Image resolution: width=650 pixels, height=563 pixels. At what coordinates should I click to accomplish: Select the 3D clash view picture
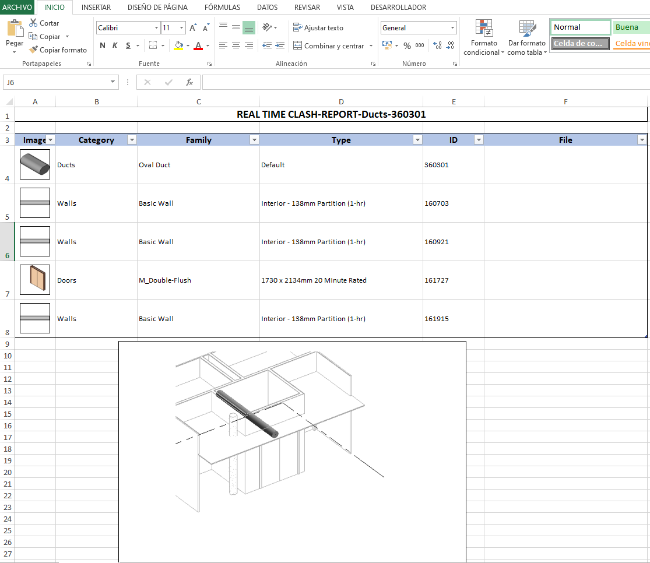coord(292,452)
